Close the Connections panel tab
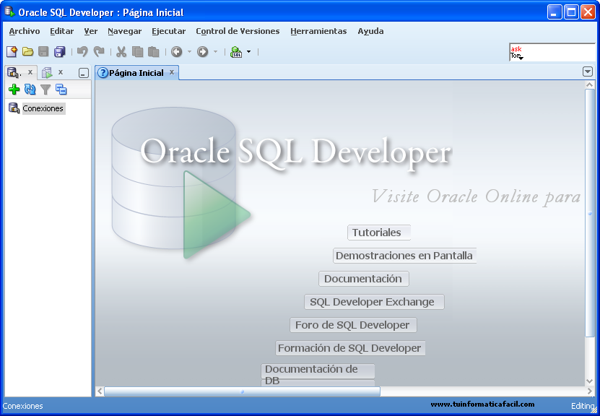600x416 pixels. pyautogui.click(x=30, y=72)
